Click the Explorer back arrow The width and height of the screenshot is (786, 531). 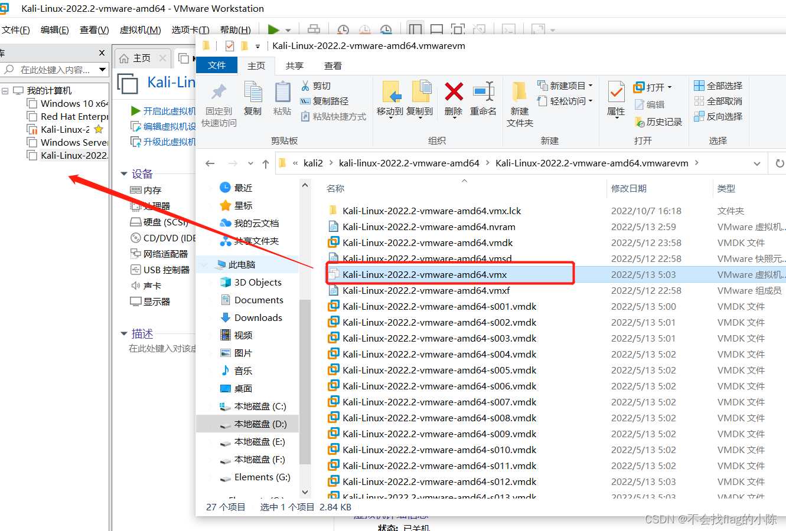coord(210,163)
